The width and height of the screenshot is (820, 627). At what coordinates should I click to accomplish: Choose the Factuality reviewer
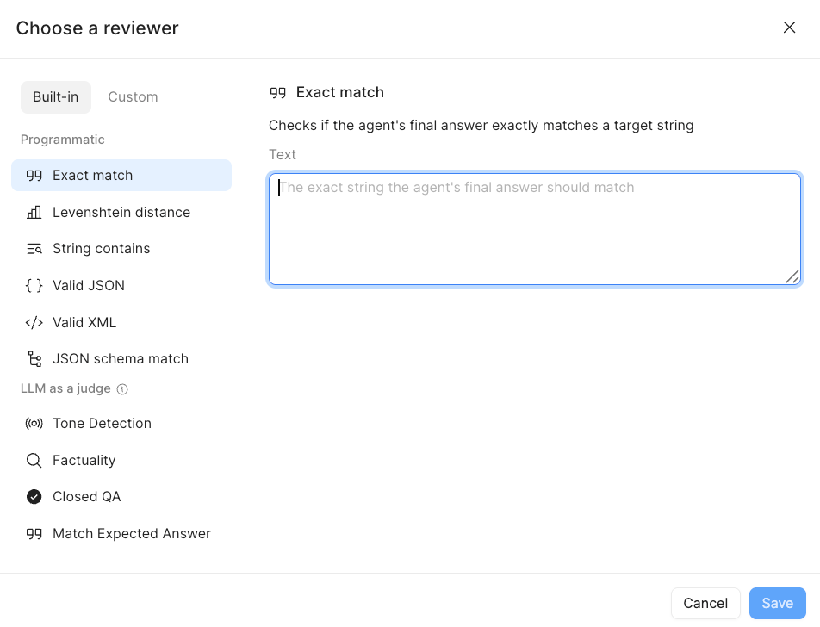[84, 460]
